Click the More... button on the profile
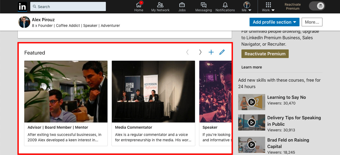This screenshot has width=340, height=155. click(312, 22)
